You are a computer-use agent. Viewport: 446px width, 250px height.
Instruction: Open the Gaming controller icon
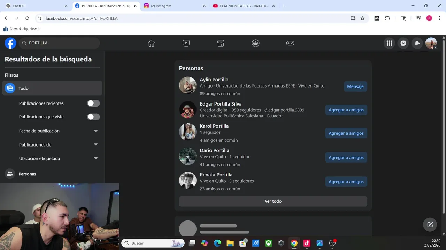pos(290,43)
